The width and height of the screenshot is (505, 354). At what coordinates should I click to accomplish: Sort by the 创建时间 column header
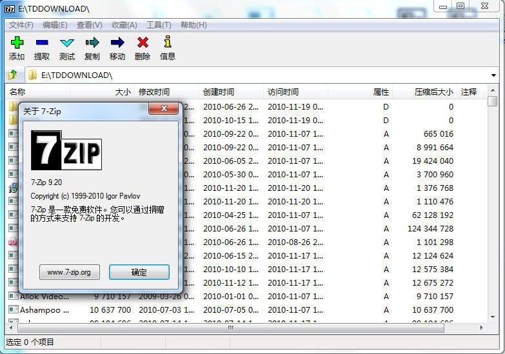[219, 92]
